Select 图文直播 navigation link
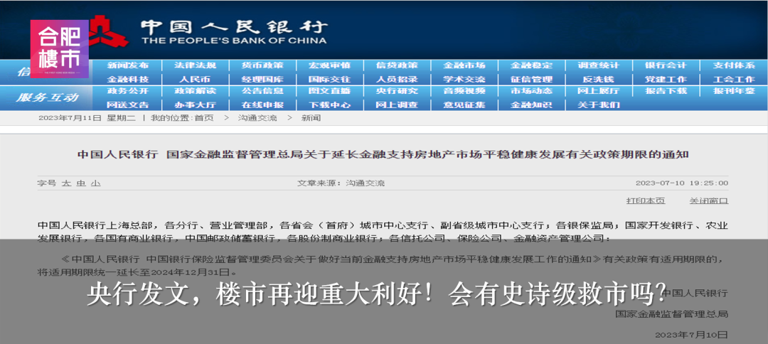The width and height of the screenshot is (768, 344). [x=329, y=91]
